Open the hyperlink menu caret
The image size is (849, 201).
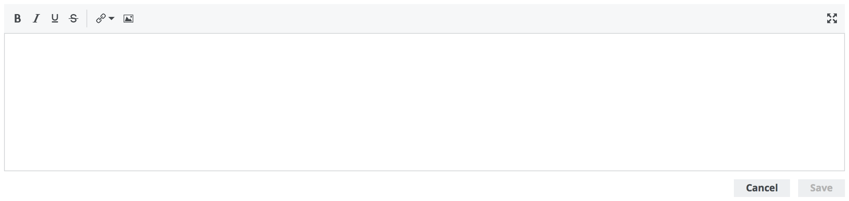[111, 18]
